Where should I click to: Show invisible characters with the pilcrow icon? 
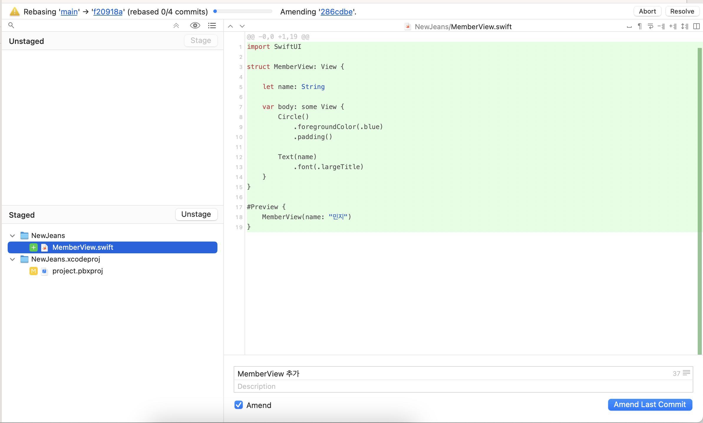point(640,27)
